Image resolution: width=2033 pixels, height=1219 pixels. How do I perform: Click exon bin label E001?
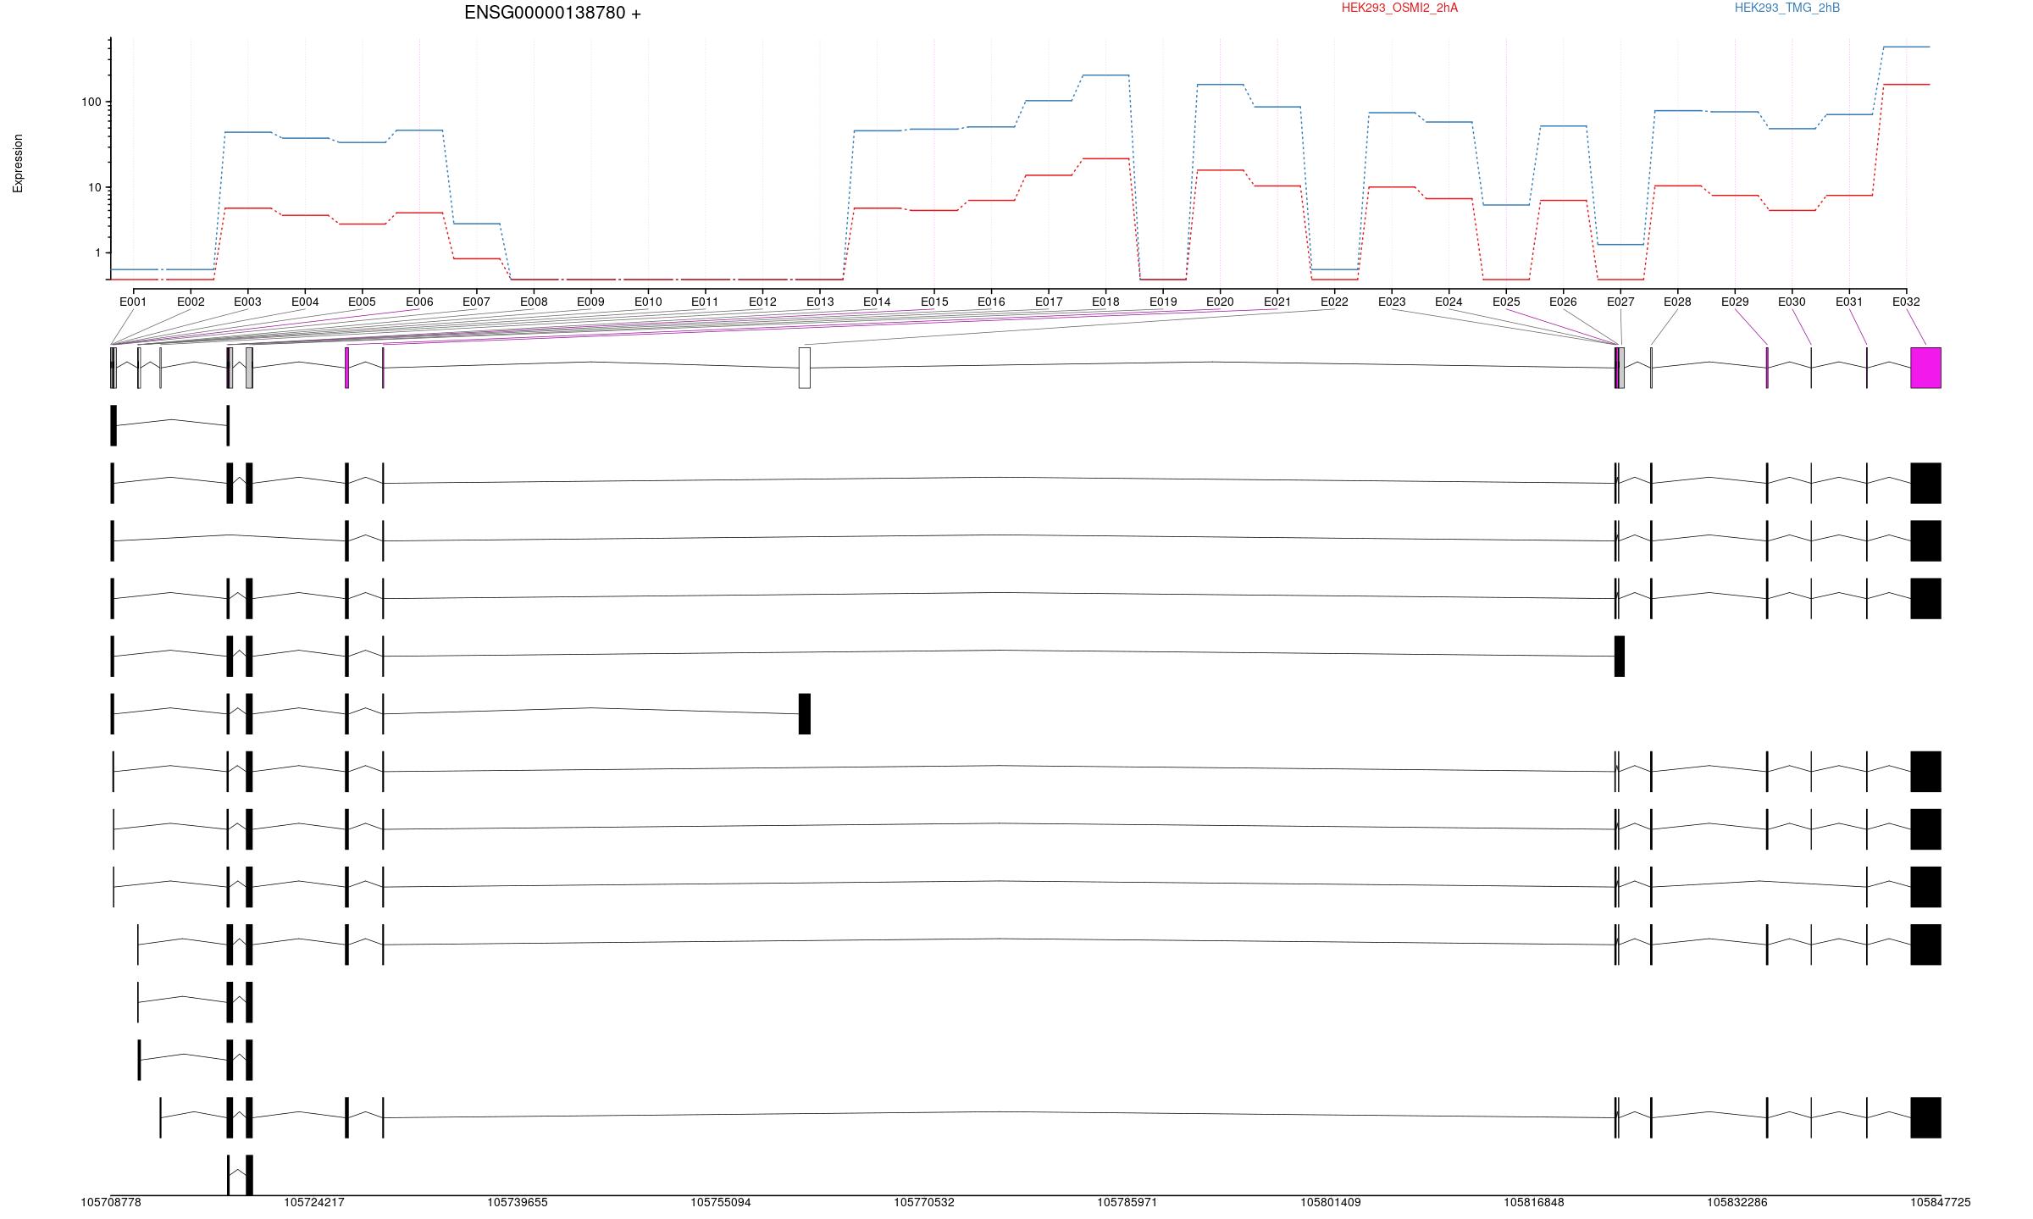click(133, 302)
